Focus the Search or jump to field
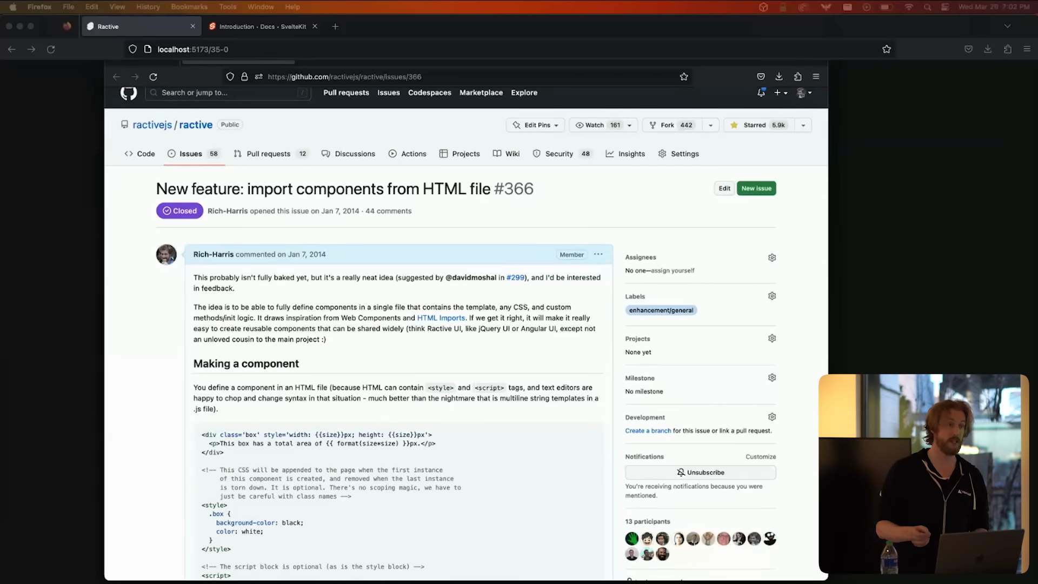This screenshot has height=584, width=1038. click(227, 92)
